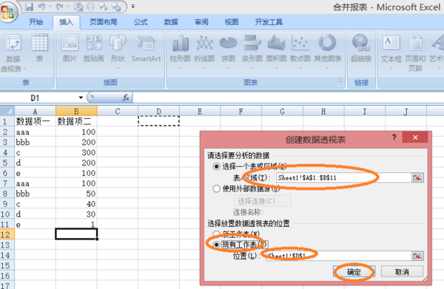The image size is (444, 289).
Task: Insert a Hyperlink (超链接)
Action: click(x=361, y=48)
